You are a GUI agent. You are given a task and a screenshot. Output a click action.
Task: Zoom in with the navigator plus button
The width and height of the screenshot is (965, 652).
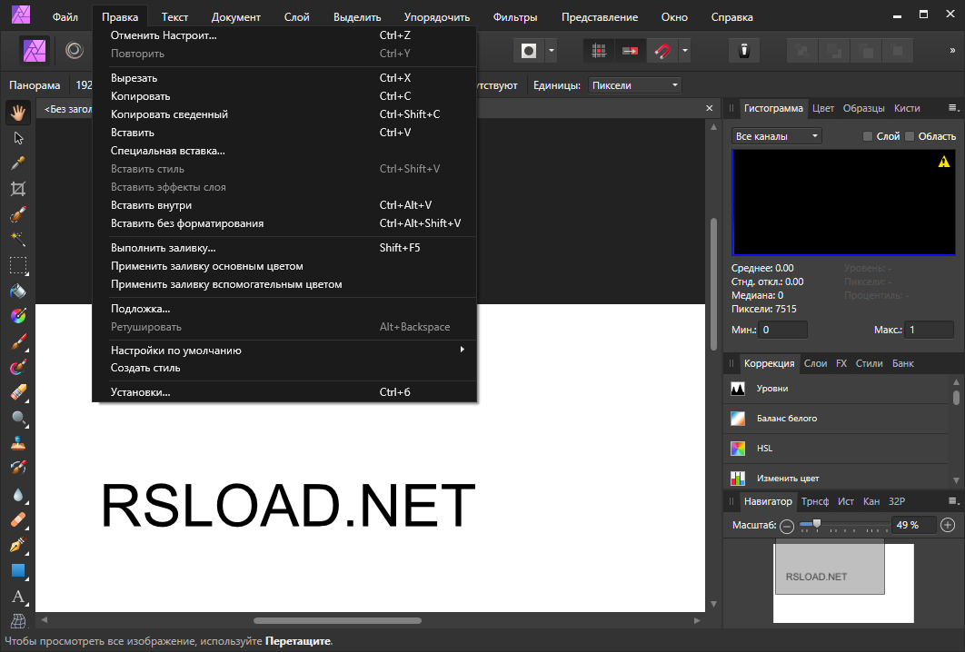coord(948,525)
